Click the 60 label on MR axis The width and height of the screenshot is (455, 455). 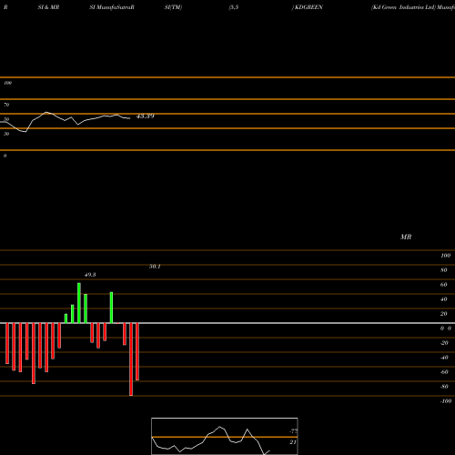tap(444, 285)
